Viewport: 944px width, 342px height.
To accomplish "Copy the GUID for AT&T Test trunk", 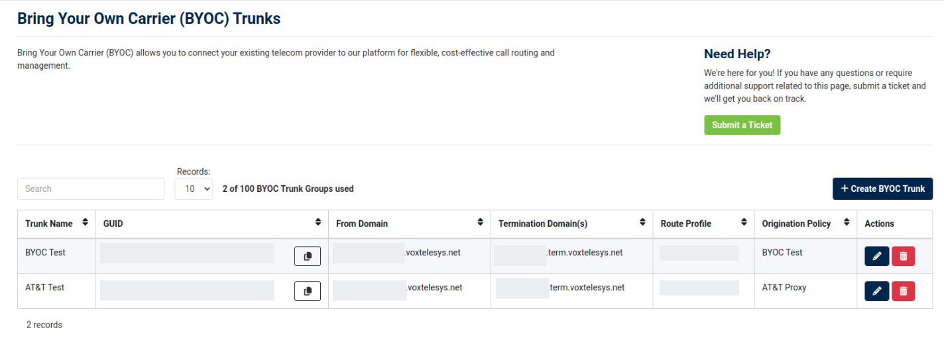I will coord(307,291).
